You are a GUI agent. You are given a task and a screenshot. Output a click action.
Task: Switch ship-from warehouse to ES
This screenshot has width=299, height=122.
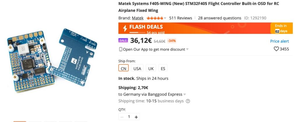tap(163, 69)
